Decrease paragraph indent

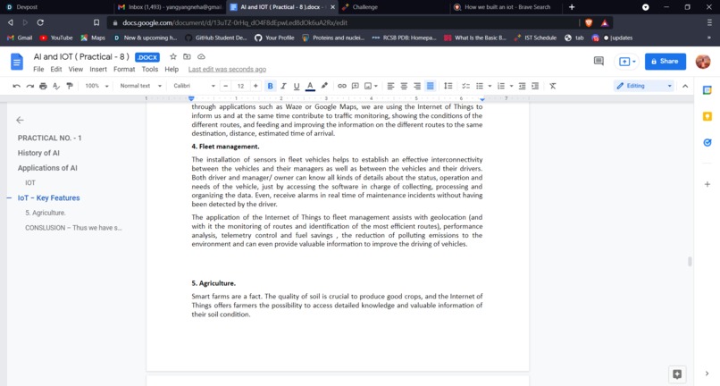[x=522, y=86]
